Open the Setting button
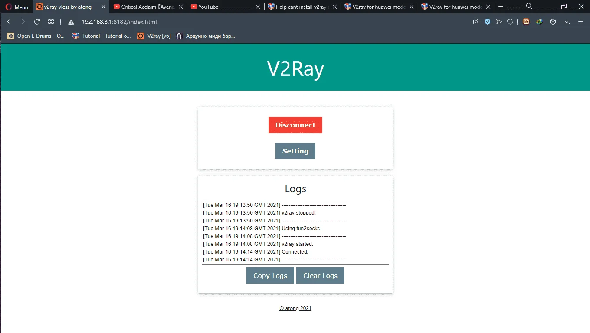The width and height of the screenshot is (590, 333). [x=295, y=151]
